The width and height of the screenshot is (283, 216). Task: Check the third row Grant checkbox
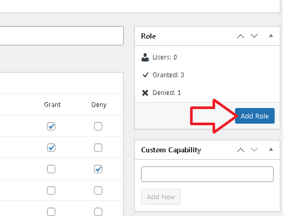coord(51,169)
